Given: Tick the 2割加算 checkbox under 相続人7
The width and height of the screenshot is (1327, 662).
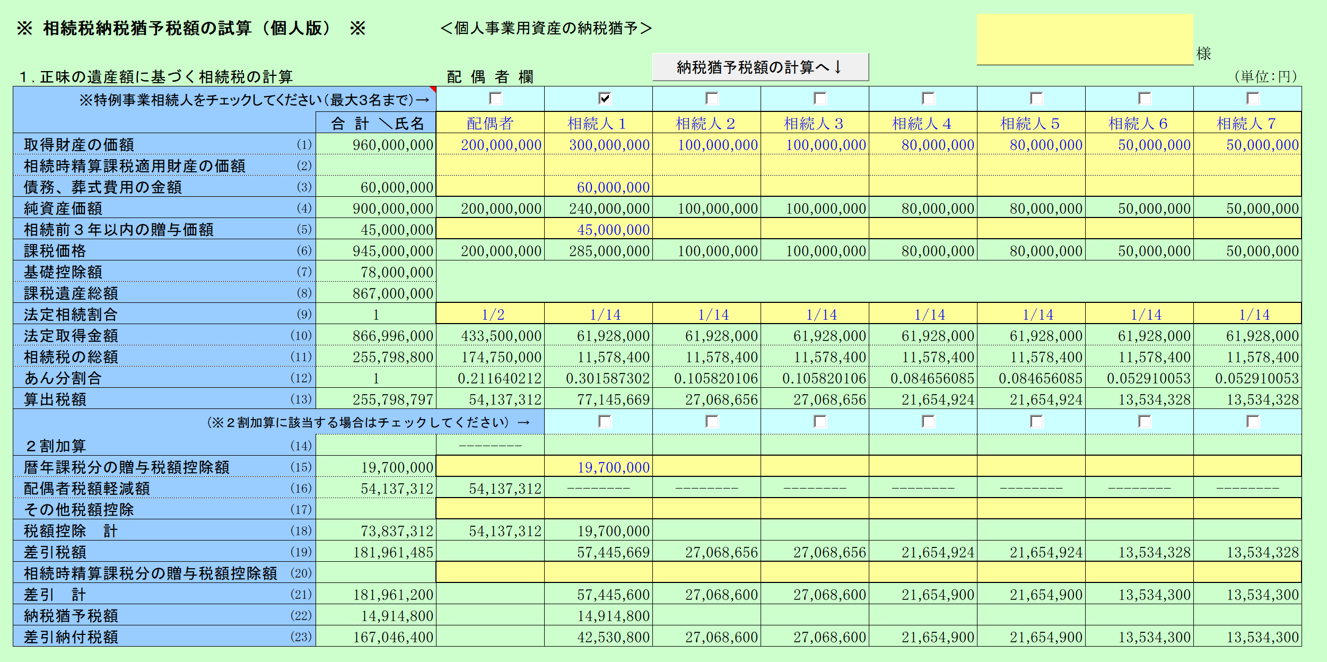Looking at the screenshot, I should point(1253,422).
